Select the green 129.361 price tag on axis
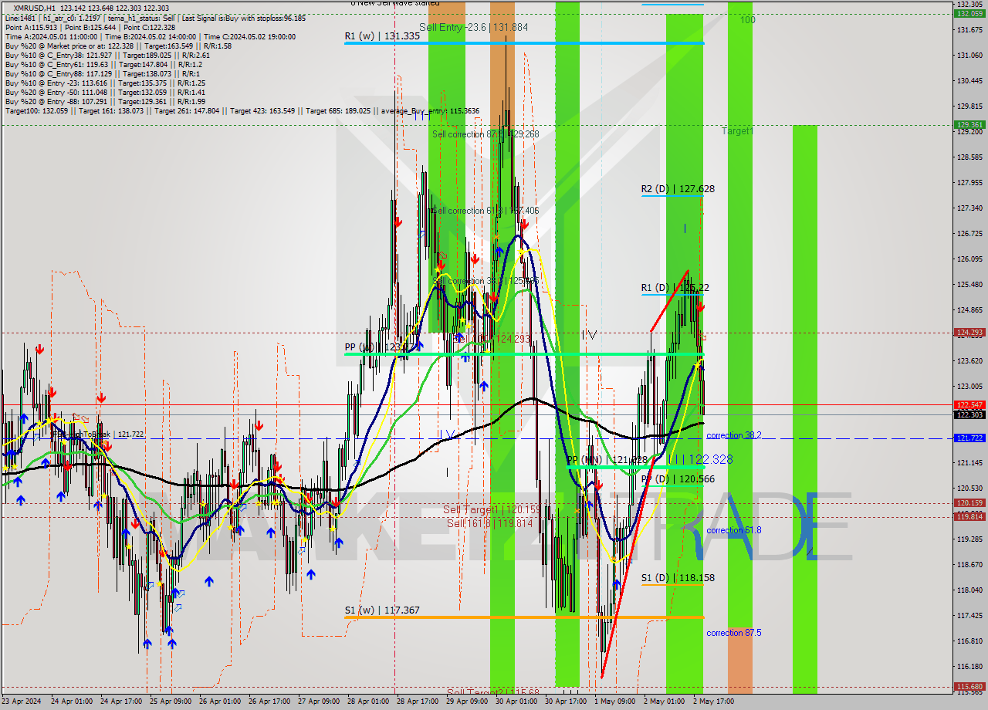This screenshot has height=710, width=988. pos(969,124)
